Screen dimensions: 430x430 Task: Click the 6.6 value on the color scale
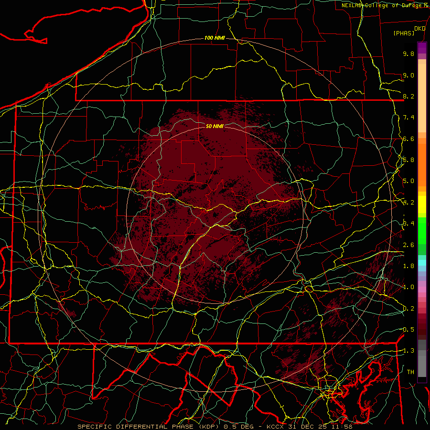(x=408, y=139)
